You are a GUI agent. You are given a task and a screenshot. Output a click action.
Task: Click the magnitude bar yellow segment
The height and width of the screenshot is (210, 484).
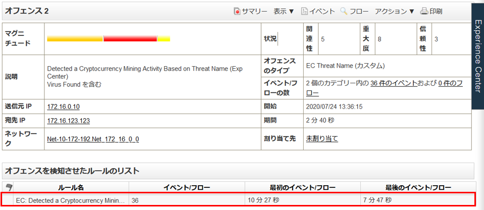164,38
